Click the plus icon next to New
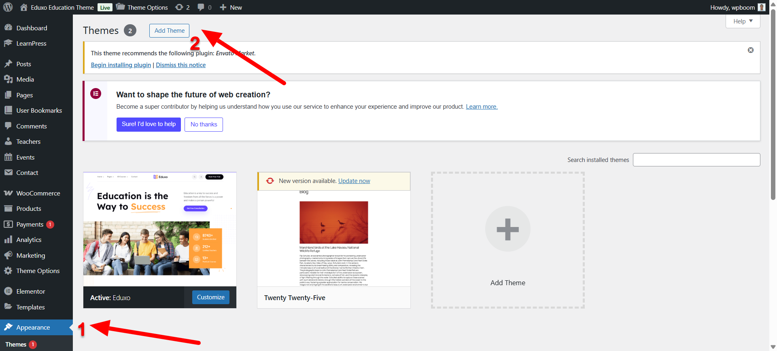Viewport: 777px width, 351px height. [223, 7]
